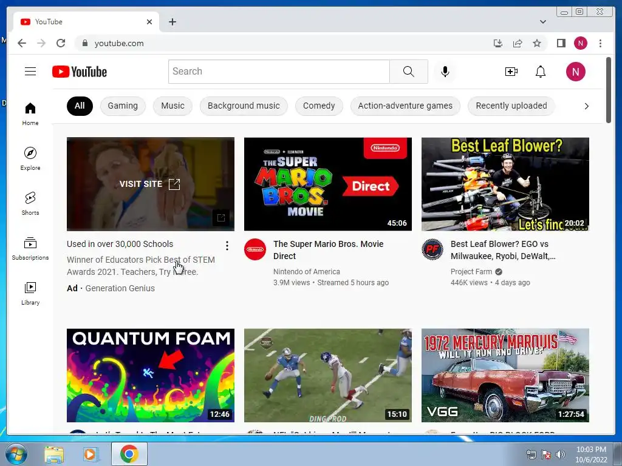Open the Quantum Foam video thumbnail
The height and width of the screenshot is (466, 622).
pos(151,375)
